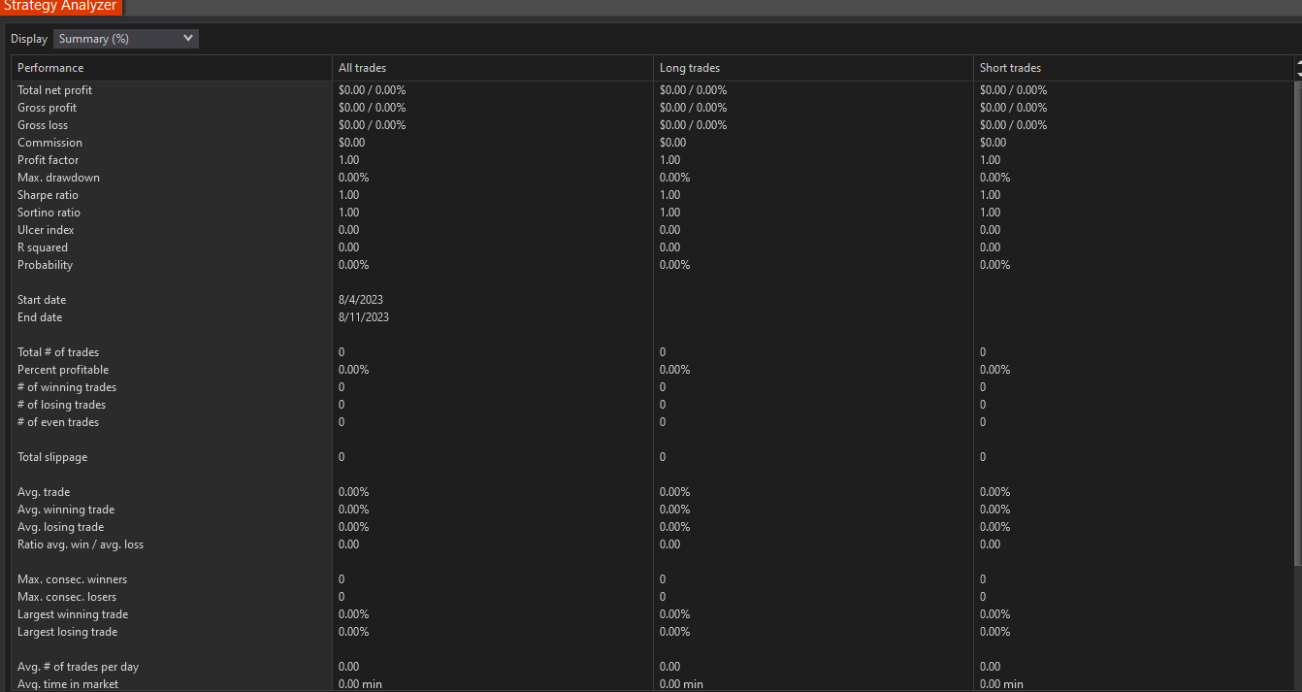
Task: Open the Display Summary (%) dropdown
Action: 126,39
